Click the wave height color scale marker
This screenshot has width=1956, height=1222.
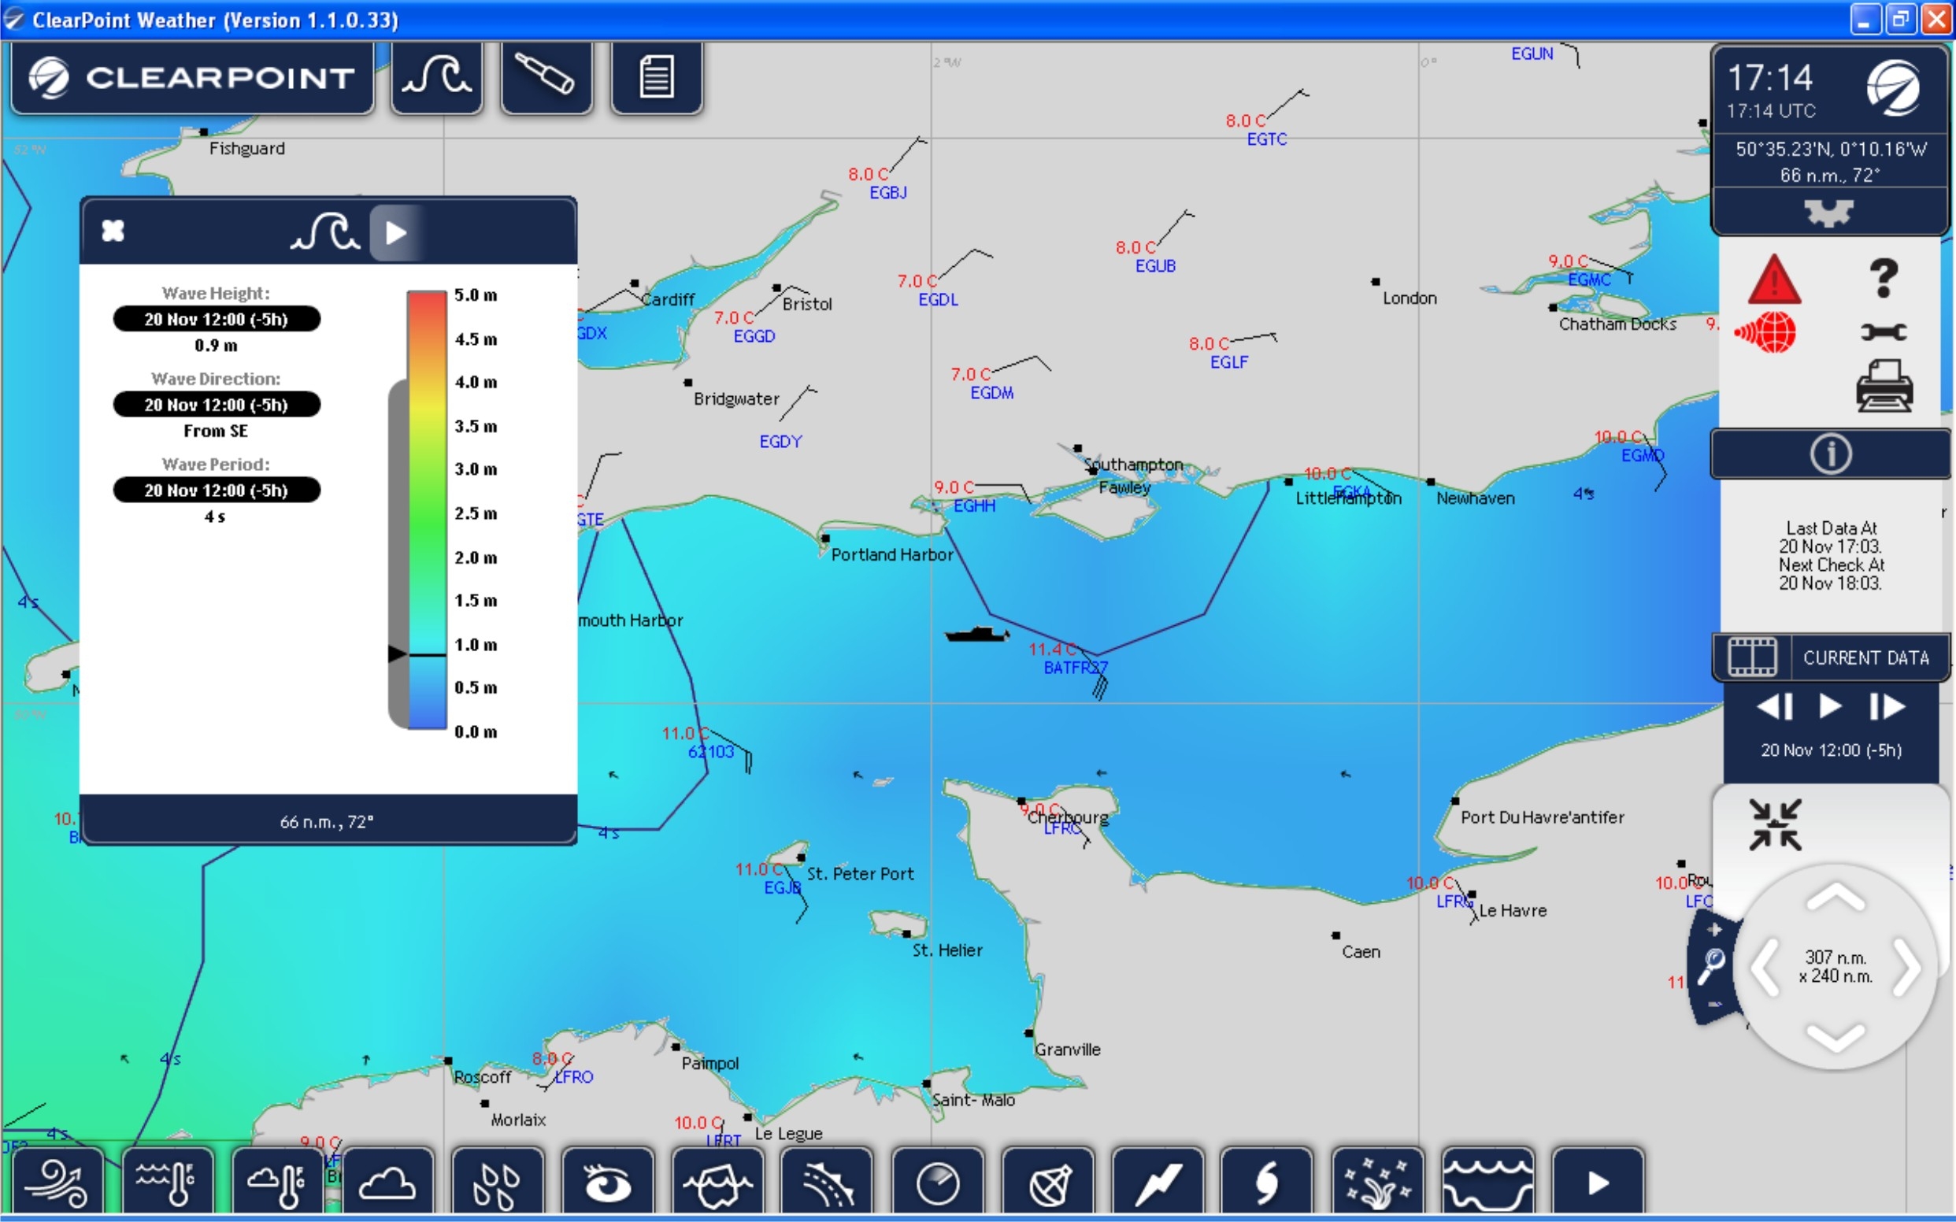pyautogui.click(x=397, y=653)
